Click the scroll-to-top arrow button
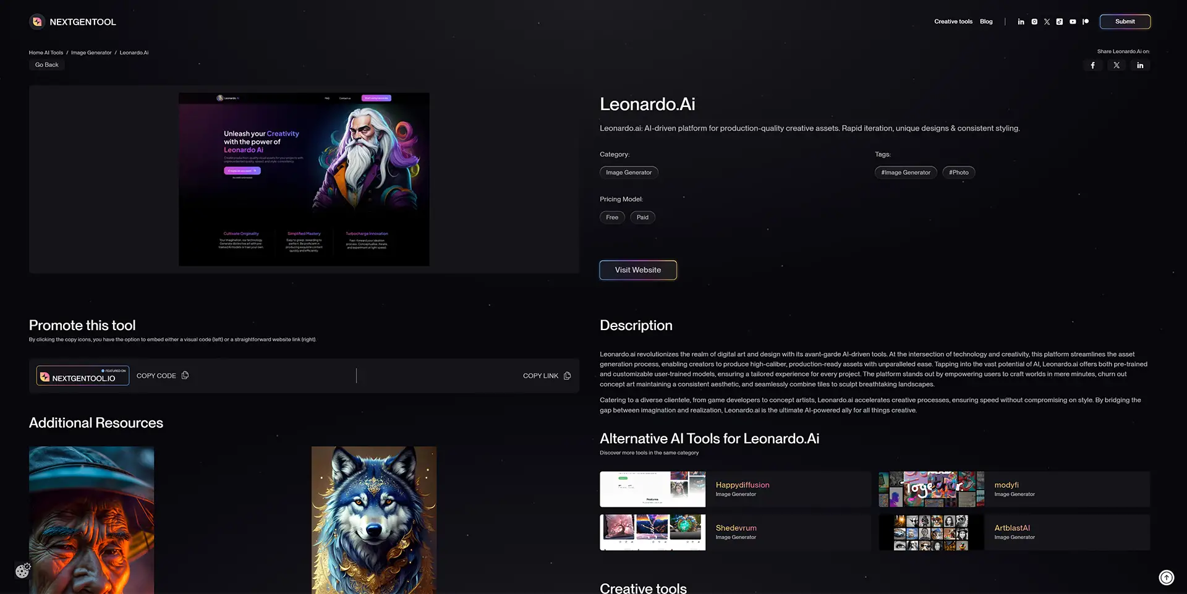 [x=1167, y=577]
